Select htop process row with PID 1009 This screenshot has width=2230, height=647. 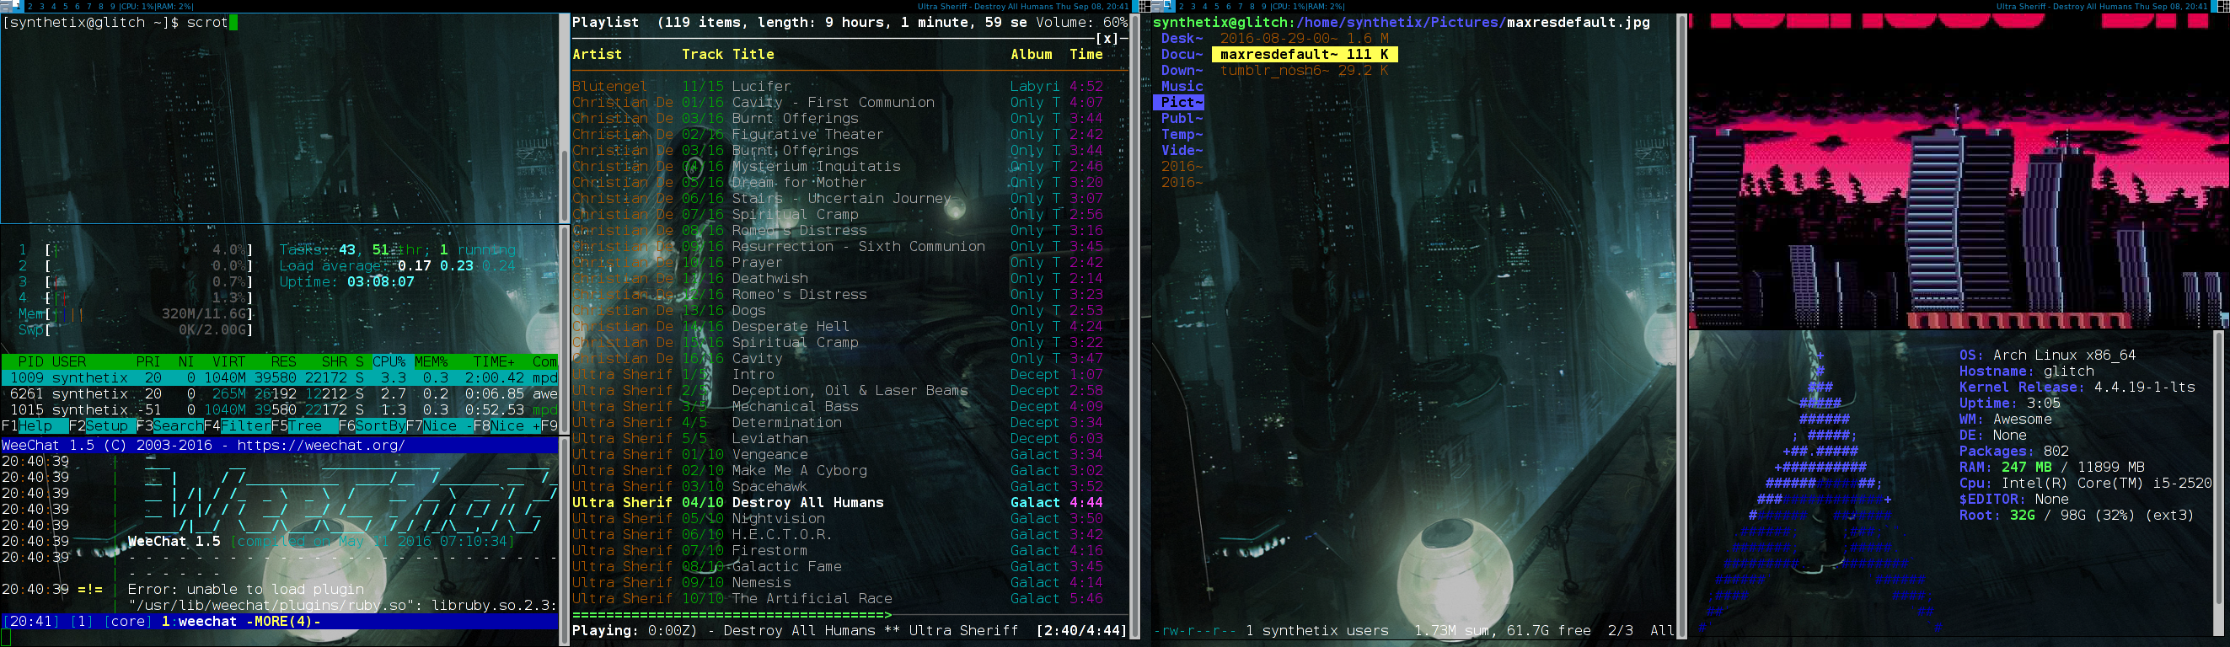pos(280,378)
